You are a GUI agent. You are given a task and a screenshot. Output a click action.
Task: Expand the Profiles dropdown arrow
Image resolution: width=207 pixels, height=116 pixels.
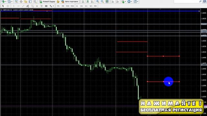click(12, 2)
